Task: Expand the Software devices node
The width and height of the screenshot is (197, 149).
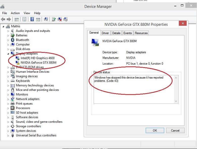Action: coord(8,117)
